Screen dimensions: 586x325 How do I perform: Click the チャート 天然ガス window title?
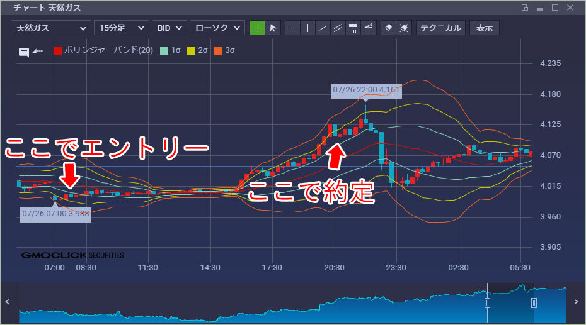[47, 8]
